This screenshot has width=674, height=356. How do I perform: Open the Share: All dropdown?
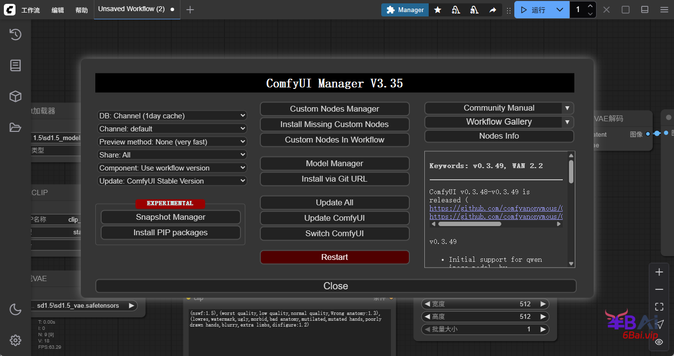click(x=172, y=155)
